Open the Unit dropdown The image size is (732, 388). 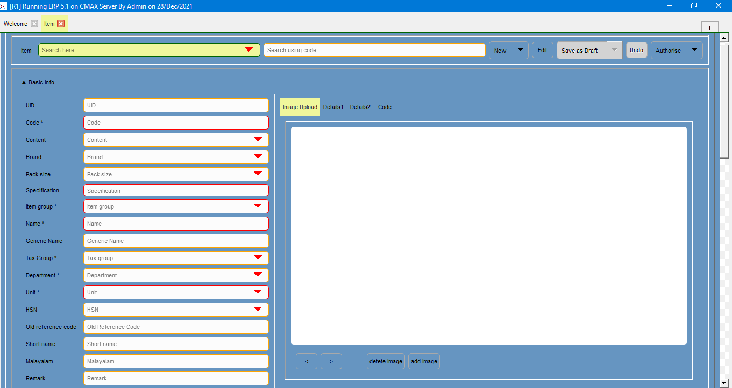coord(258,292)
